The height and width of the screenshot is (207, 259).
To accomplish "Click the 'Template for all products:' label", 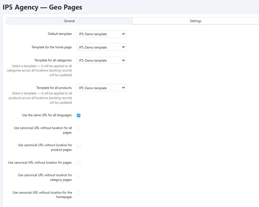I will pyautogui.click(x=54, y=88).
